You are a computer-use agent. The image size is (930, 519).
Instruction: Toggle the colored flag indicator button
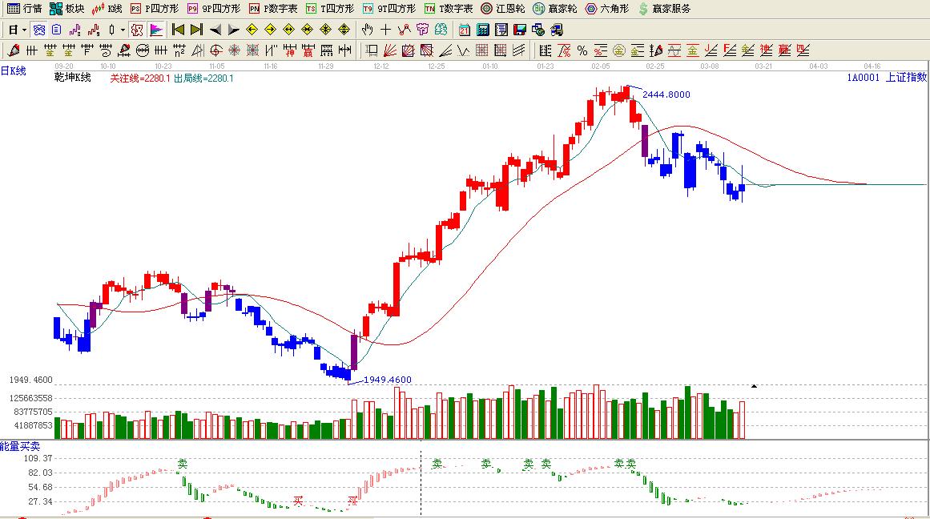coord(156,30)
